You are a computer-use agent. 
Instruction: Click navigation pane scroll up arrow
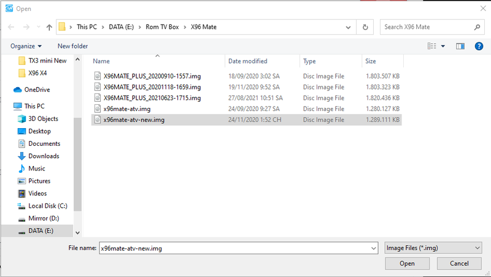pos(78,59)
